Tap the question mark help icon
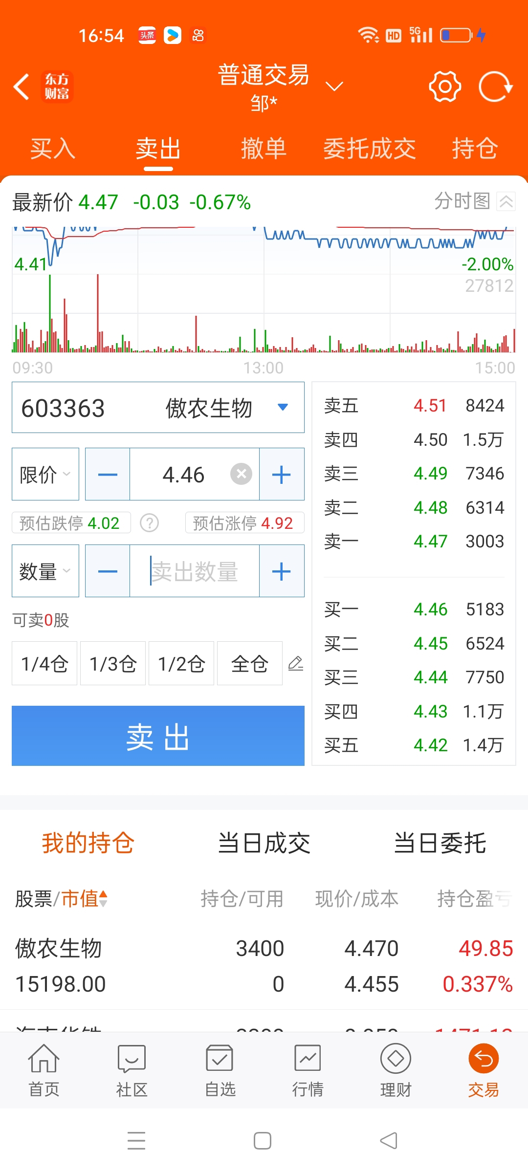The image size is (528, 1173). pyautogui.click(x=149, y=523)
